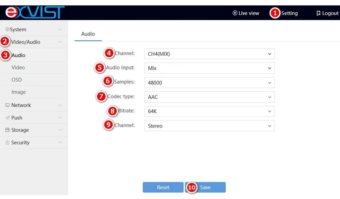Click the EXVIST logo
This screenshot has width=340, height=199.
(35, 12)
